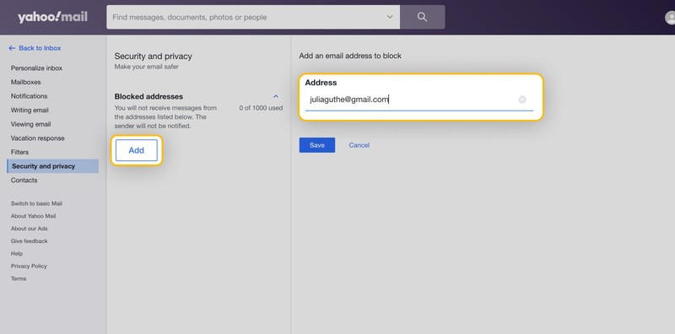Cancel adding the blocked address
The image size is (675, 334).
tap(359, 145)
